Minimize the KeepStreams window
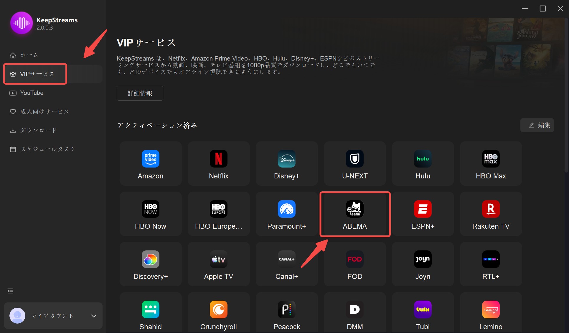 [525, 9]
